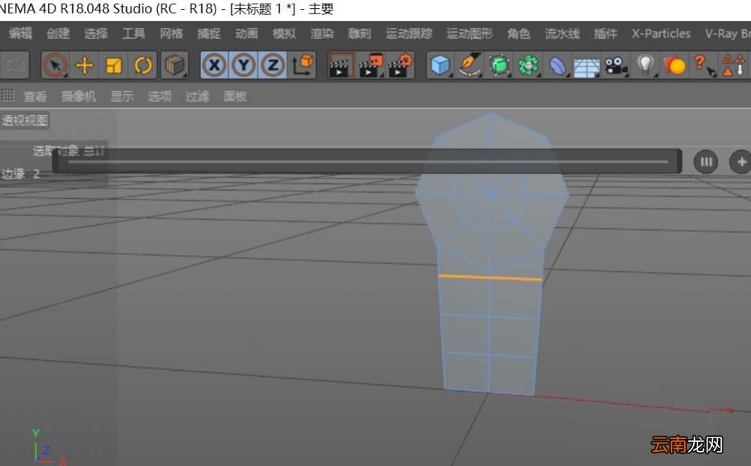Open viewport 过滤 menu

198,96
